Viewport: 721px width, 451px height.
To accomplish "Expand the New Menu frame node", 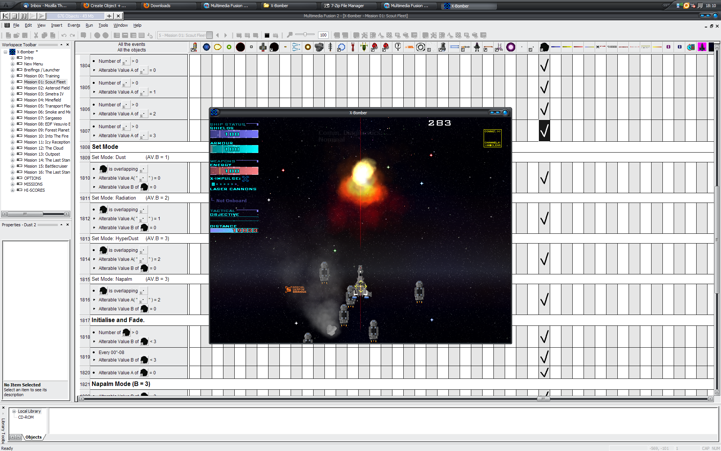I will 12,64.
